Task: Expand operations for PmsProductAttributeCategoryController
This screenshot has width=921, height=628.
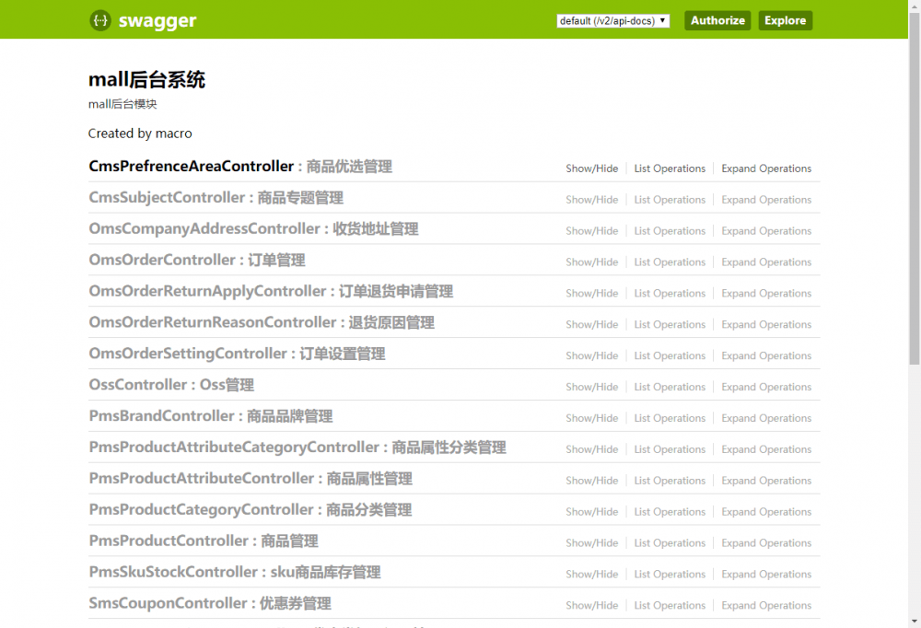Action: tap(766, 448)
